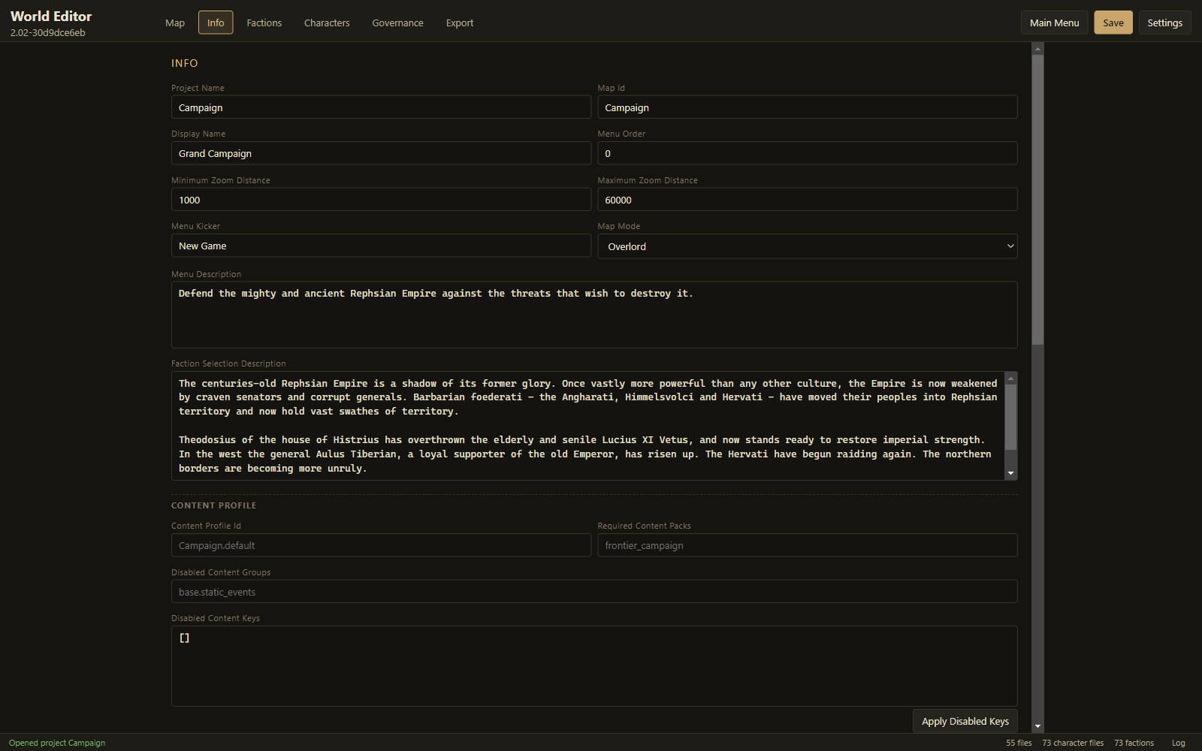Apply Disabled Keys
The width and height of the screenshot is (1202, 751).
click(x=965, y=721)
